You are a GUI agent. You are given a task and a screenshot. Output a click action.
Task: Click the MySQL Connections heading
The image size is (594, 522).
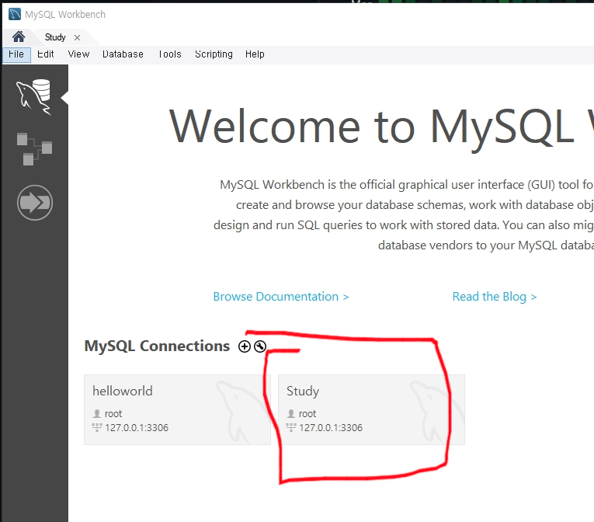pyautogui.click(x=157, y=346)
